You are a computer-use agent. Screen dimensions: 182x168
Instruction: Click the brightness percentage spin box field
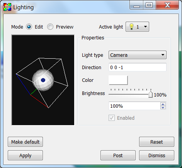click(x=134, y=106)
